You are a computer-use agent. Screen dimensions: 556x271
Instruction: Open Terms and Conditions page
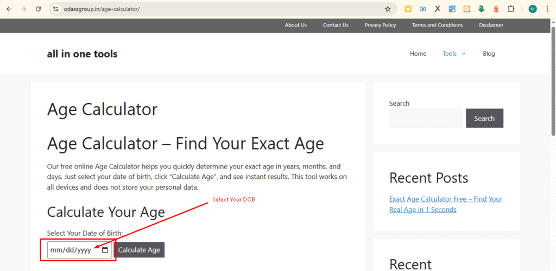437,25
